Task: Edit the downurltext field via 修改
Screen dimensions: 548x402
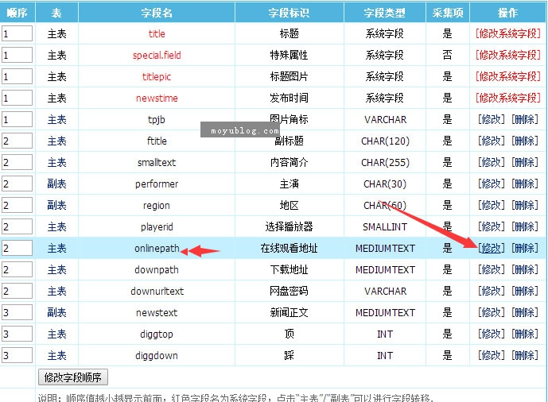Action: [x=491, y=292]
